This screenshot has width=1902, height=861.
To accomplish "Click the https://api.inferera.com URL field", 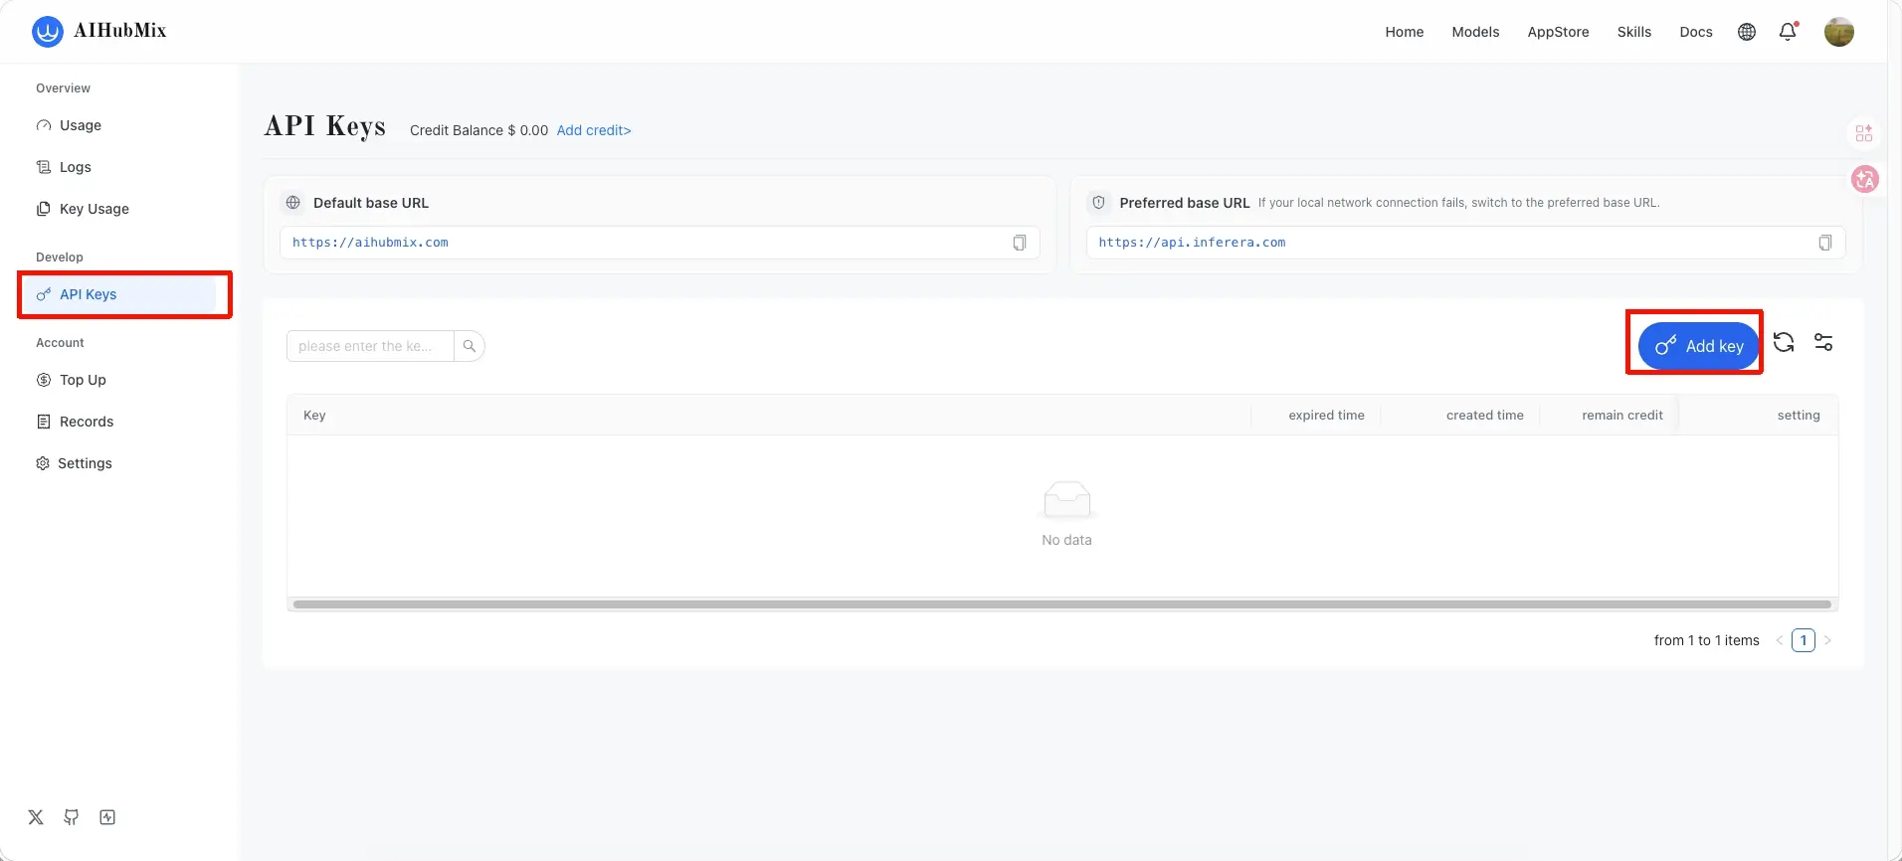I will coord(1465,243).
